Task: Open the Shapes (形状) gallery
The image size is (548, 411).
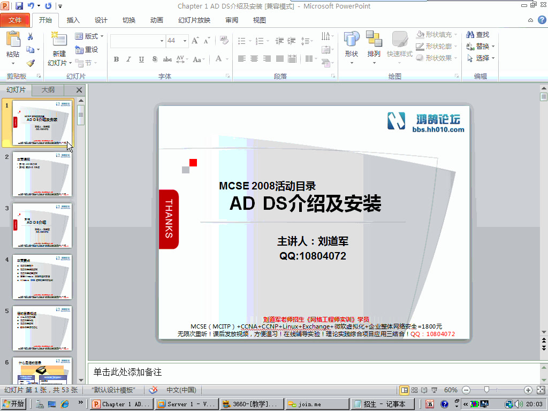Action: [352, 48]
